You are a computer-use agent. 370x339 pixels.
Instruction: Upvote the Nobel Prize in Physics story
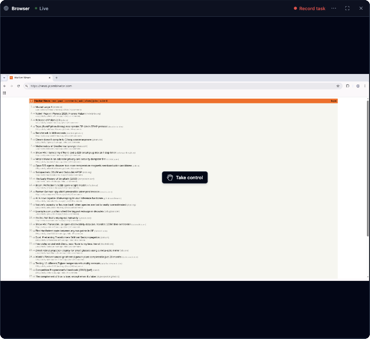pos(34,114)
